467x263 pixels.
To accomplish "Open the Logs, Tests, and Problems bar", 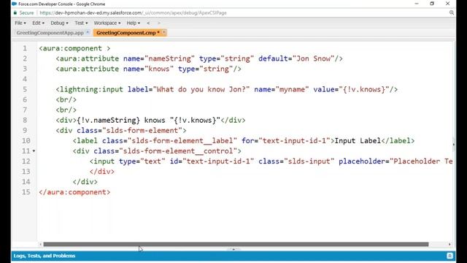I will 233,256.
